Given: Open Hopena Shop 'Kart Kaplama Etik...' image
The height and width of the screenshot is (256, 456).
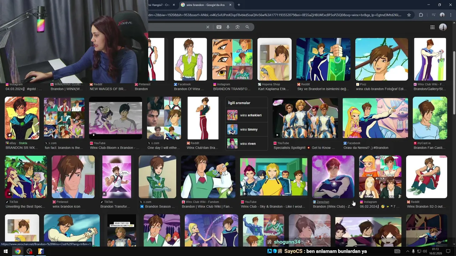Looking at the screenshot, I should (274, 59).
